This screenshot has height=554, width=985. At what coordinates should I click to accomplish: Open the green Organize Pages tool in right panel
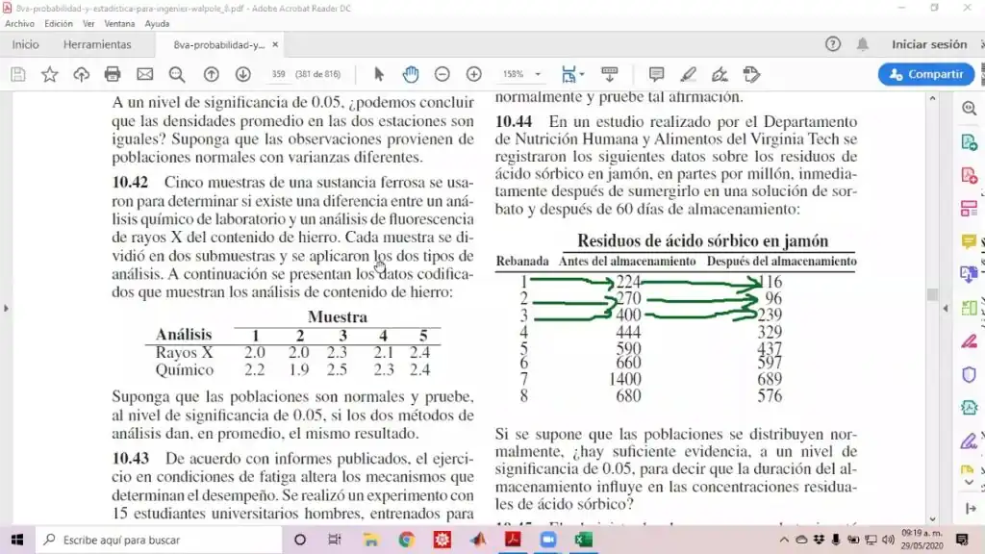coord(970,308)
